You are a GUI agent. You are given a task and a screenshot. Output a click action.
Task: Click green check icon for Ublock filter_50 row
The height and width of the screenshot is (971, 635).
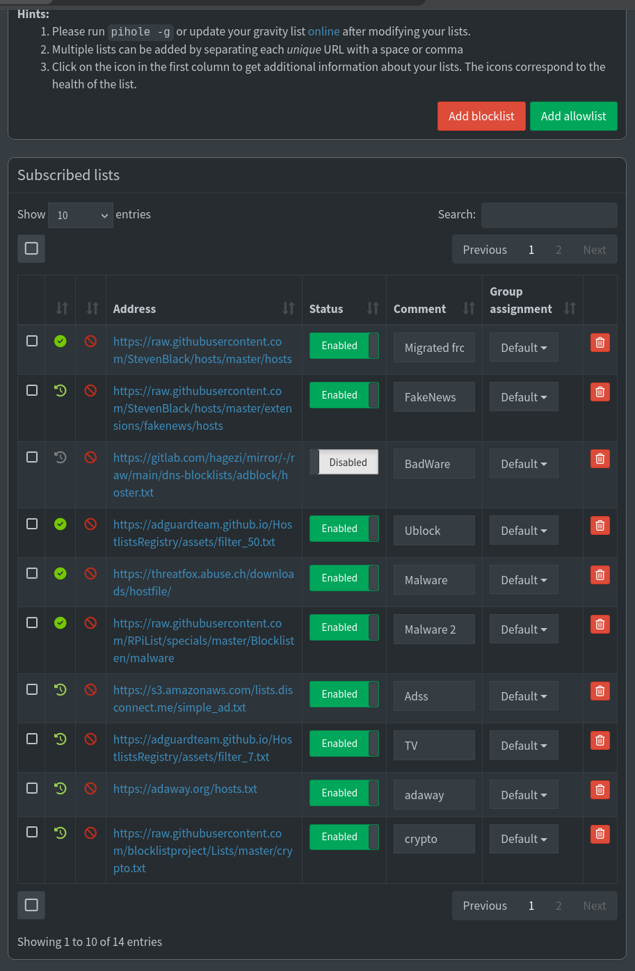click(x=61, y=524)
